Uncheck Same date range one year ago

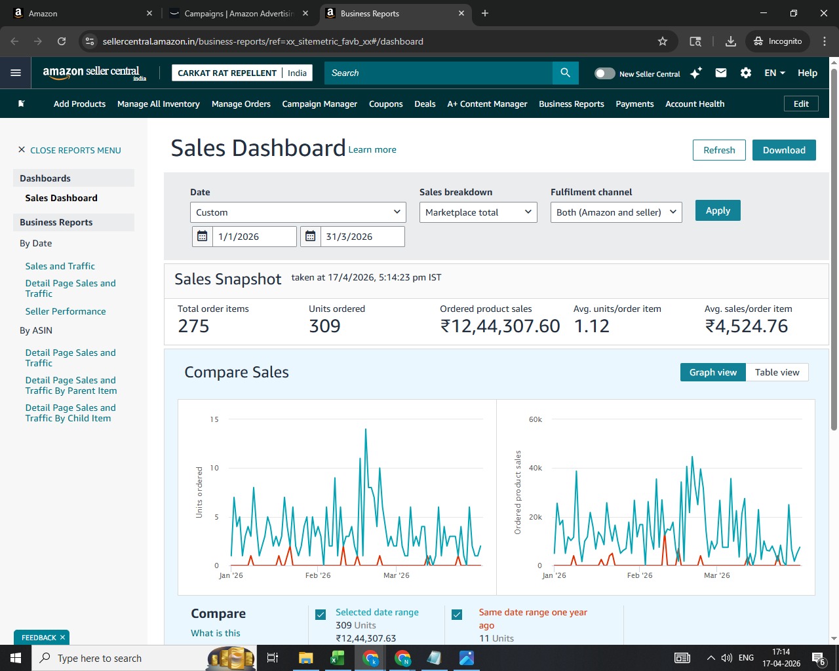pyautogui.click(x=457, y=615)
